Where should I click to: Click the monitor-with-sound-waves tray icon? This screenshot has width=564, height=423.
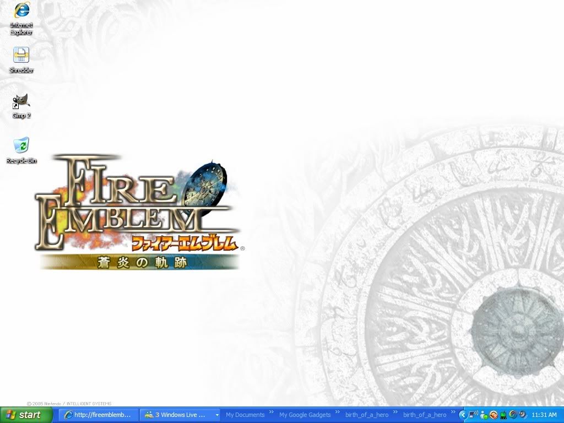tap(474, 414)
